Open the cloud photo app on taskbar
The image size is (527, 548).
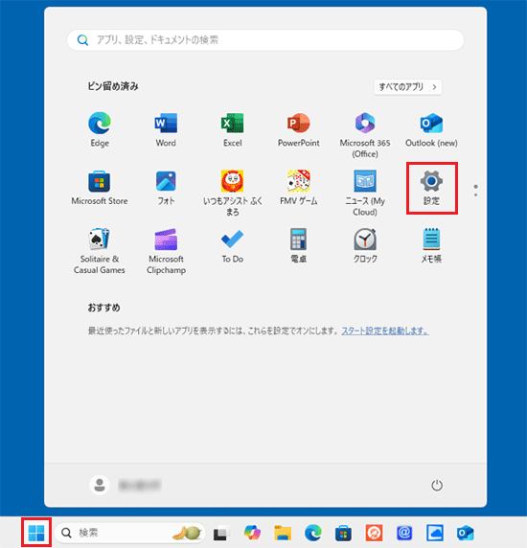(x=435, y=533)
